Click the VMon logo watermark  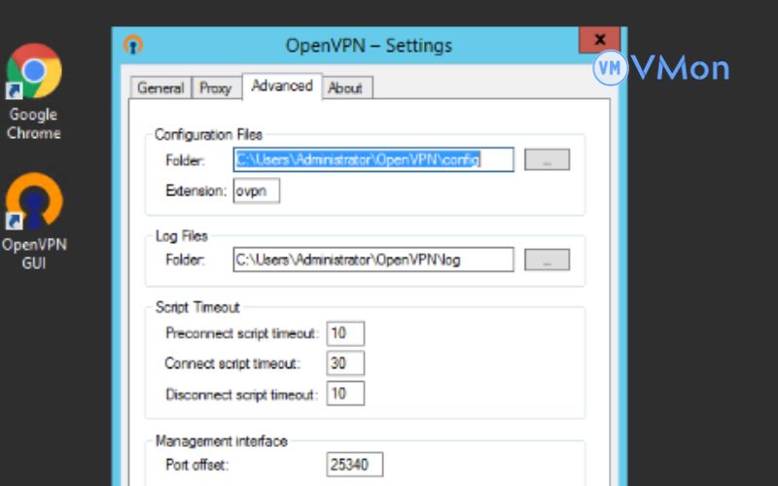tap(661, 67)
